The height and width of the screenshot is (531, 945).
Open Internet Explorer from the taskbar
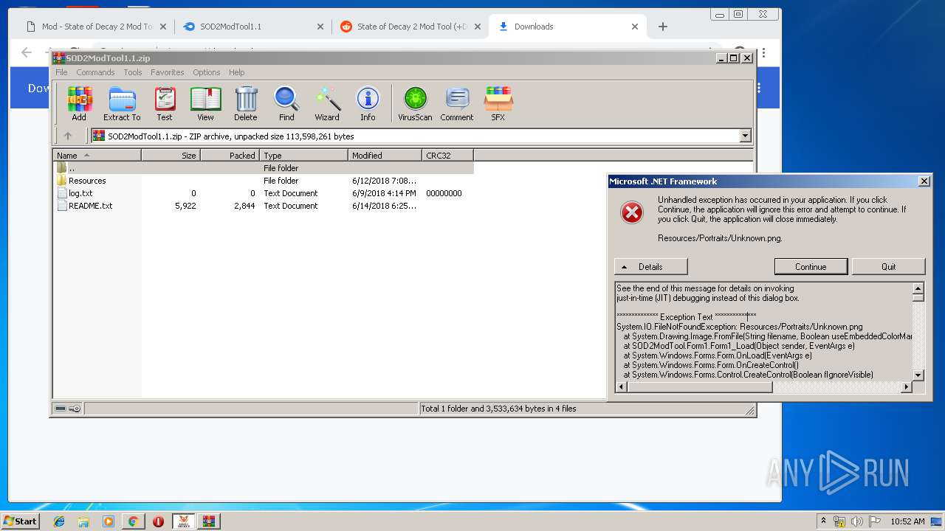coord(59,521)
